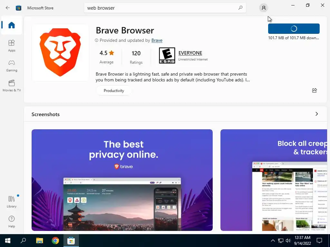Switch to the Gaming section
This screenshot has height=247, width=330.
pos(12,66)
